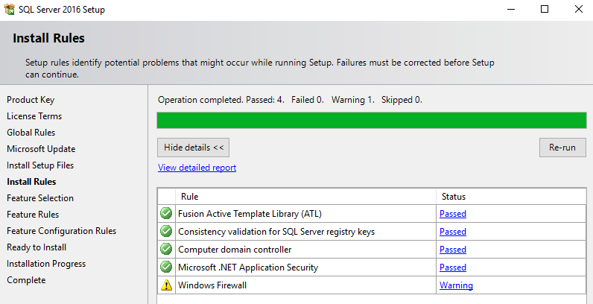Image resolution: width=593 pixels, height=304 pixels.
Task: Click the SQL Server Setup title bar icon
Action: (x=10, y=10)
